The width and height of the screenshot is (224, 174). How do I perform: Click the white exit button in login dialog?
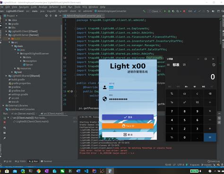[128, 134]
